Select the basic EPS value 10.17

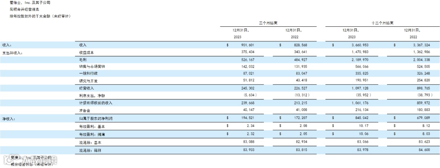364,126
